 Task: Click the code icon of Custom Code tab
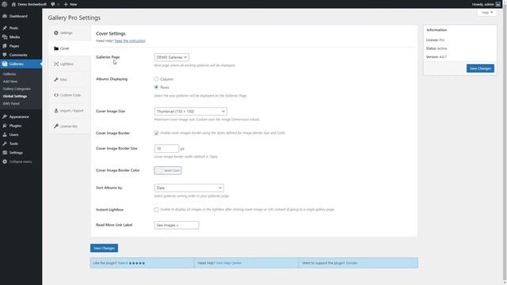click(x=56, y=95)
